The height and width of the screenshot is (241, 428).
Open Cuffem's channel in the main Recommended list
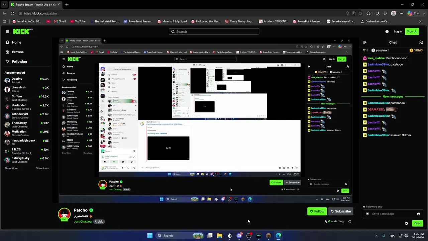tap(26, 98)
